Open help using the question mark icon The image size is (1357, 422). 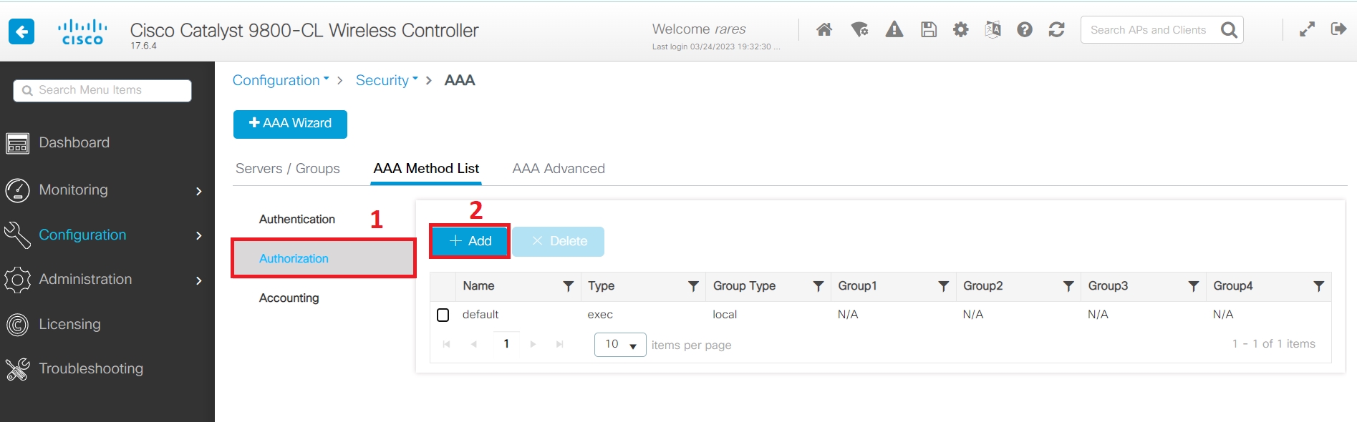click(x=1025, y=29)
